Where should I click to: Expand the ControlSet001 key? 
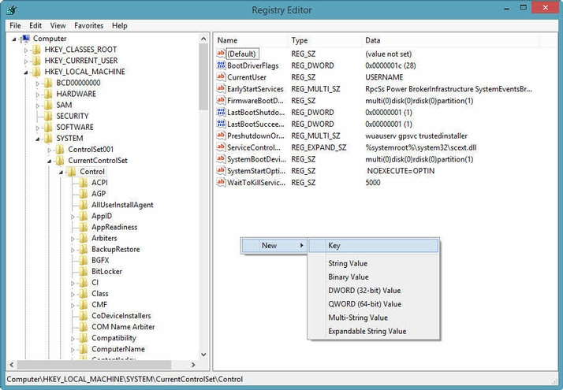click(50, 149)
